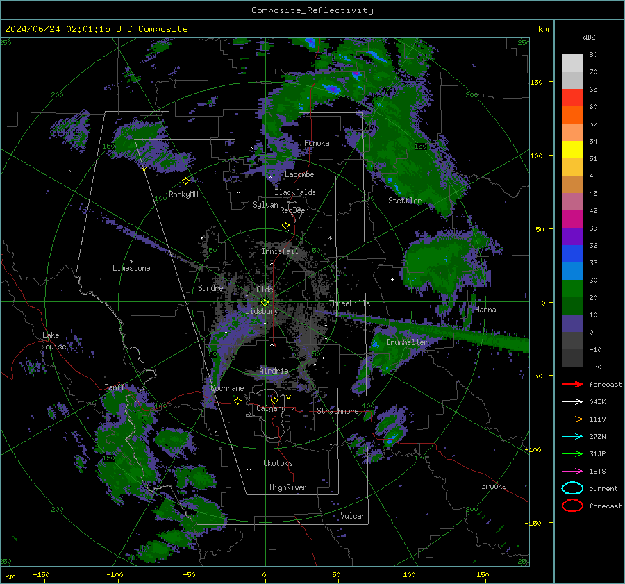Pick the bright green 20-30 dBZ swatch
This screenshot has width=625, height=584.
(x=572, y=289)
